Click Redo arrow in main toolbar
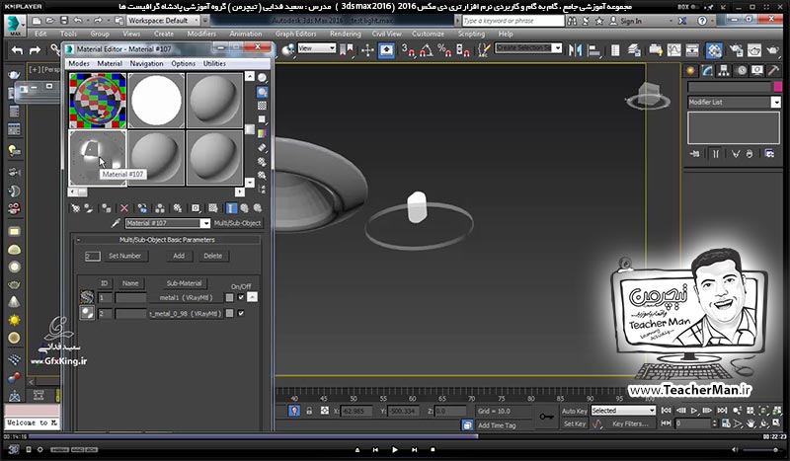The height and width of the screenshot is (461, 790). 35,50
